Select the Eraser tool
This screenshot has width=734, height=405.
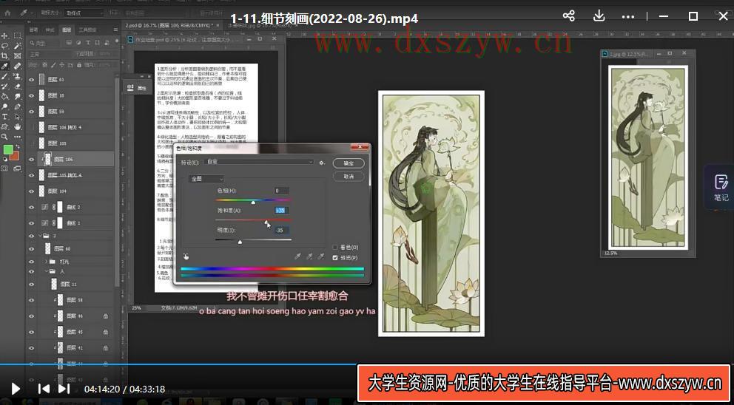point(17,86)
